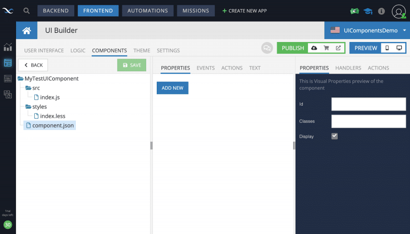Open the THEME tab
The height and width of the screenshot is (234, 410).
142,50
